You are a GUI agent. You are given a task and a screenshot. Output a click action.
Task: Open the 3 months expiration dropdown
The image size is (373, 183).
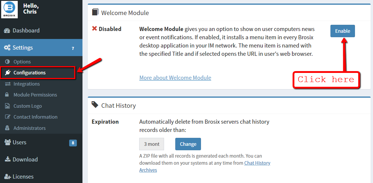[x=152, y=144]
